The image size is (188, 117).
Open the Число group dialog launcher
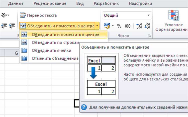(149, 36)
